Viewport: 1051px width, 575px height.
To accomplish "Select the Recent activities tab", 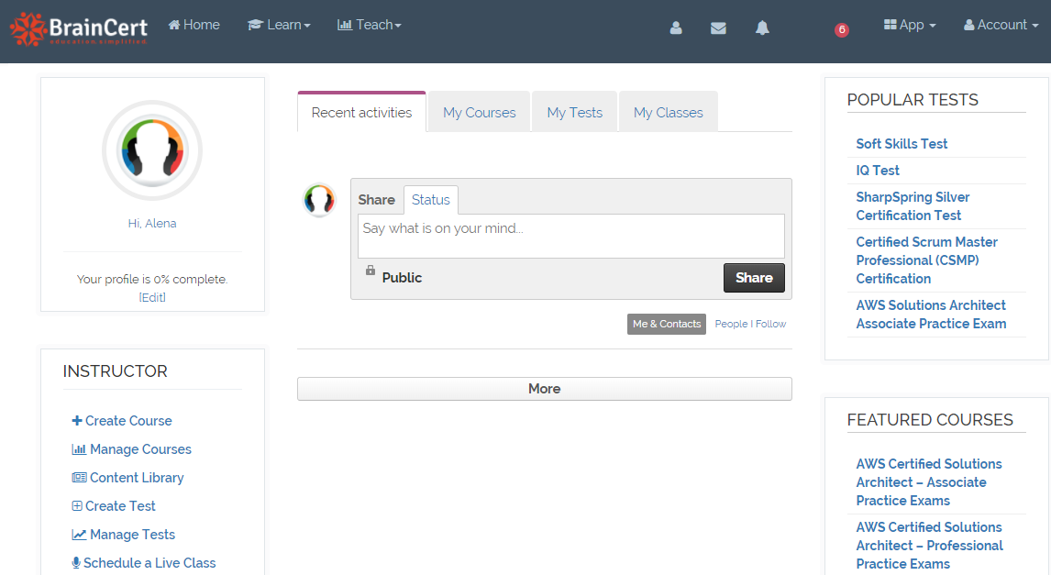I will pos(361,113).
